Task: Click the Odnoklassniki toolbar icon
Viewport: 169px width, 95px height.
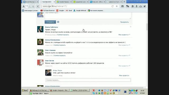Action: pyautogui.click(x=137, y=6)
